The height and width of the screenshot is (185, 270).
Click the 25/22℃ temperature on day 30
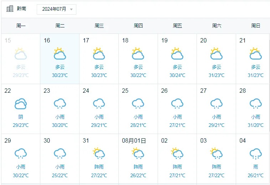pyautogui.click(x=60, y=175)
